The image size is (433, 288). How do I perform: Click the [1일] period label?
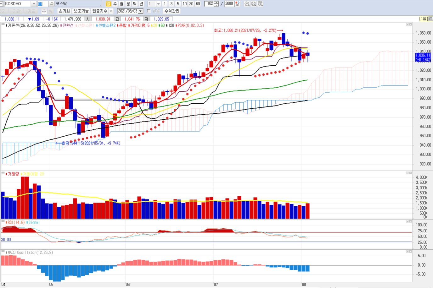(x=424, y=19)
